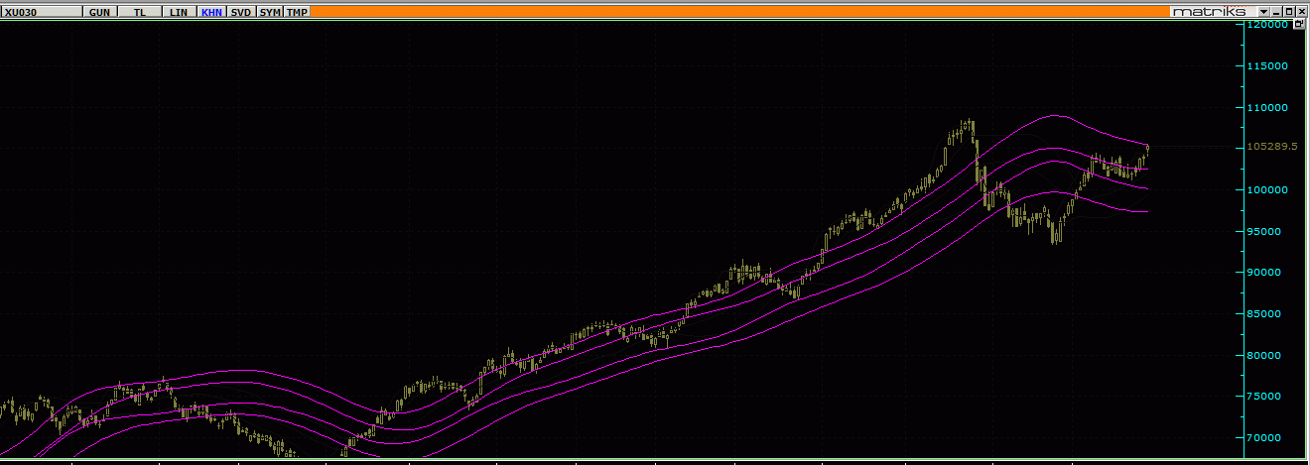Click the SYM toolbar button
Viewport: 1310px width, 465px height.
coord(270,12)
